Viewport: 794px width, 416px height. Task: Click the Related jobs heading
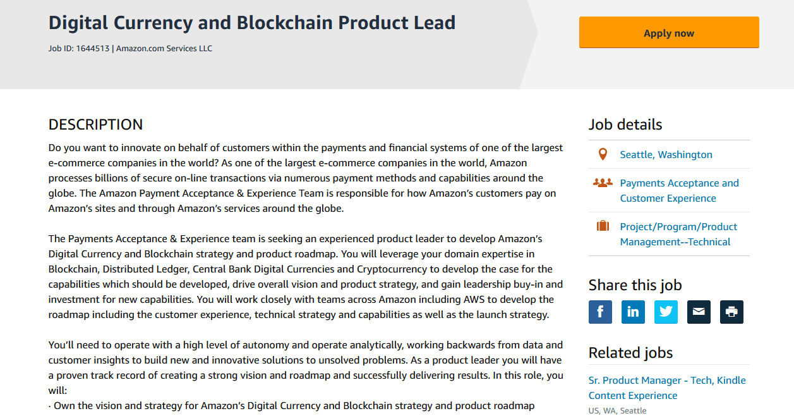tap(630, 353)
